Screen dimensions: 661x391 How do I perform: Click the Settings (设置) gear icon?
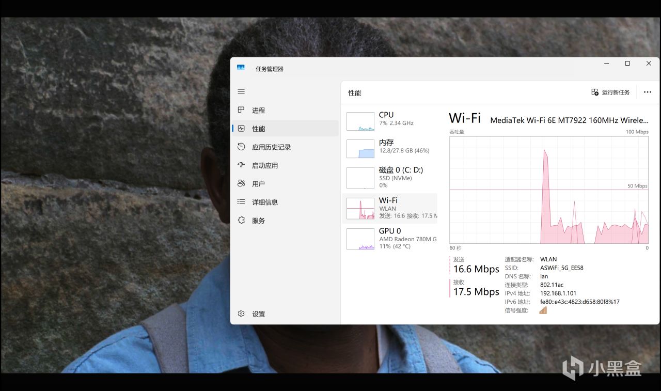click(x=241, y=314)
